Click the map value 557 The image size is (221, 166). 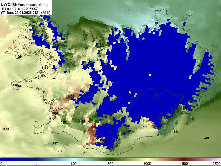pyautogui.click(x=200, y=66)
